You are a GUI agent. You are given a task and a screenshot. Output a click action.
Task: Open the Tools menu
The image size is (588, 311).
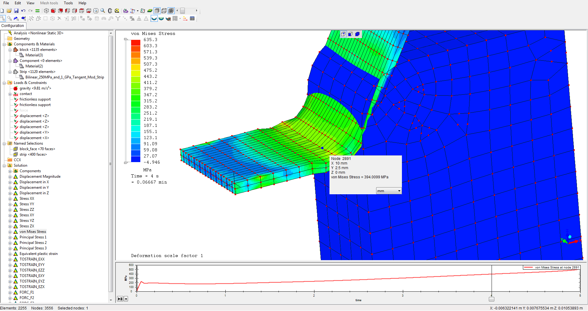click(68, 3)
